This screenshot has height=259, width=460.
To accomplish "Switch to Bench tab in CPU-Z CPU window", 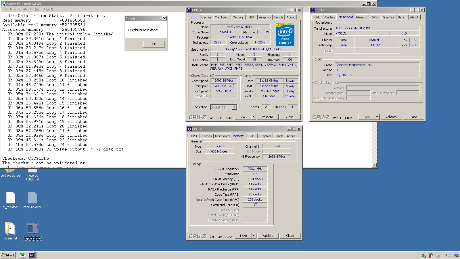I will click(x=278, y=17).
